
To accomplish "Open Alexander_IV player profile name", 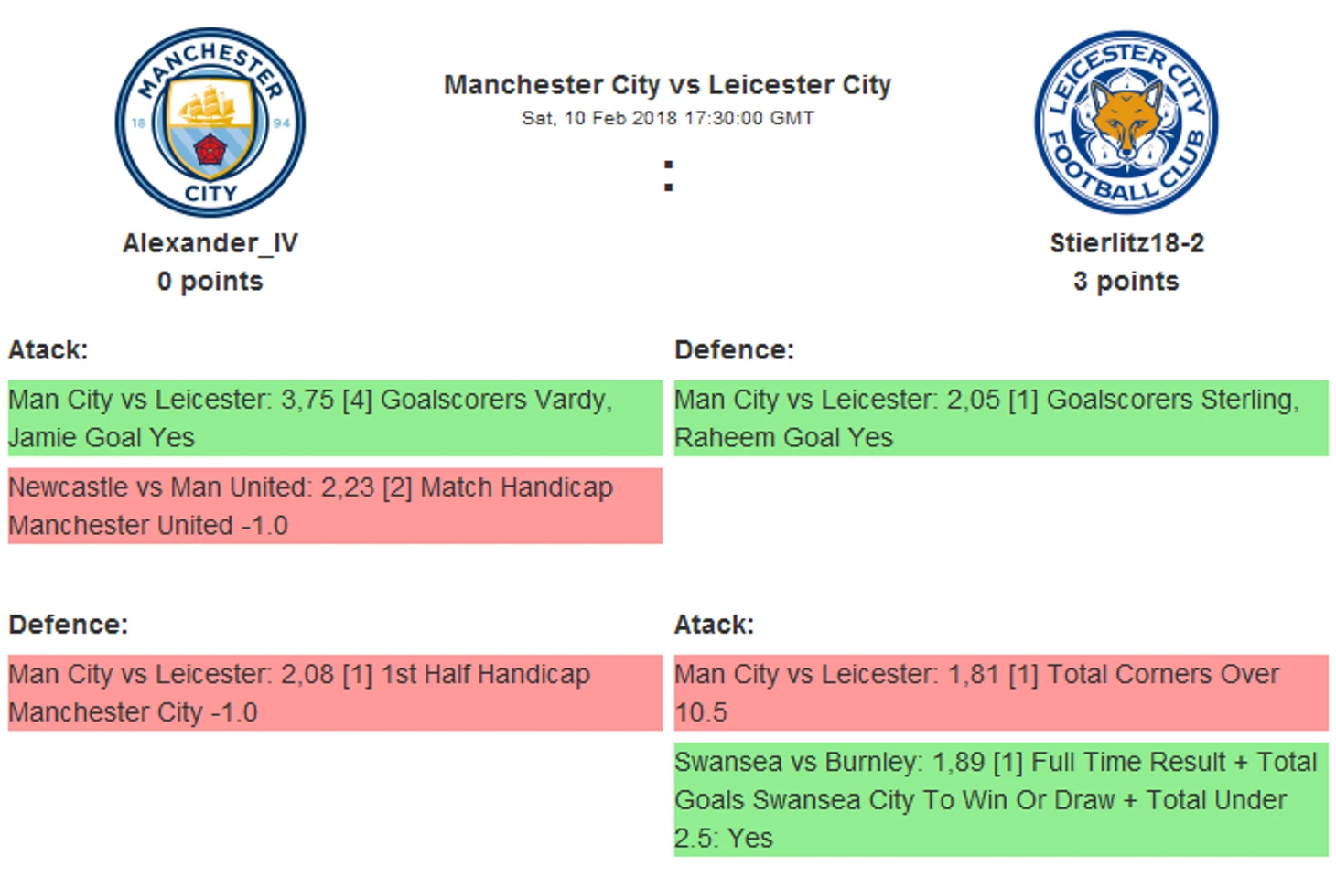I will tap(210, 243).
